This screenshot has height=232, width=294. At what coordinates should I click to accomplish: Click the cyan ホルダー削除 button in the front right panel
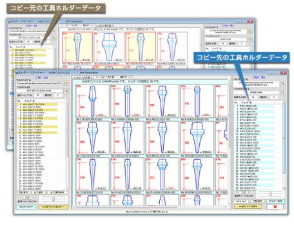(275, 201)
